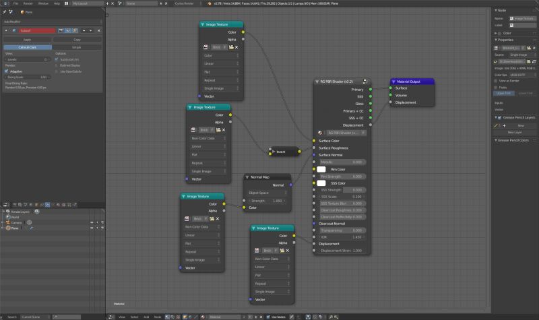Open the Help menu
The height and width of the screenshot is (320, 539).
tap(57, 3)
